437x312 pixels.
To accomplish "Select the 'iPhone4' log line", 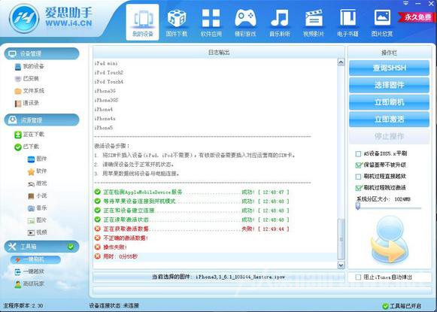I will click(x=103, y=110).
